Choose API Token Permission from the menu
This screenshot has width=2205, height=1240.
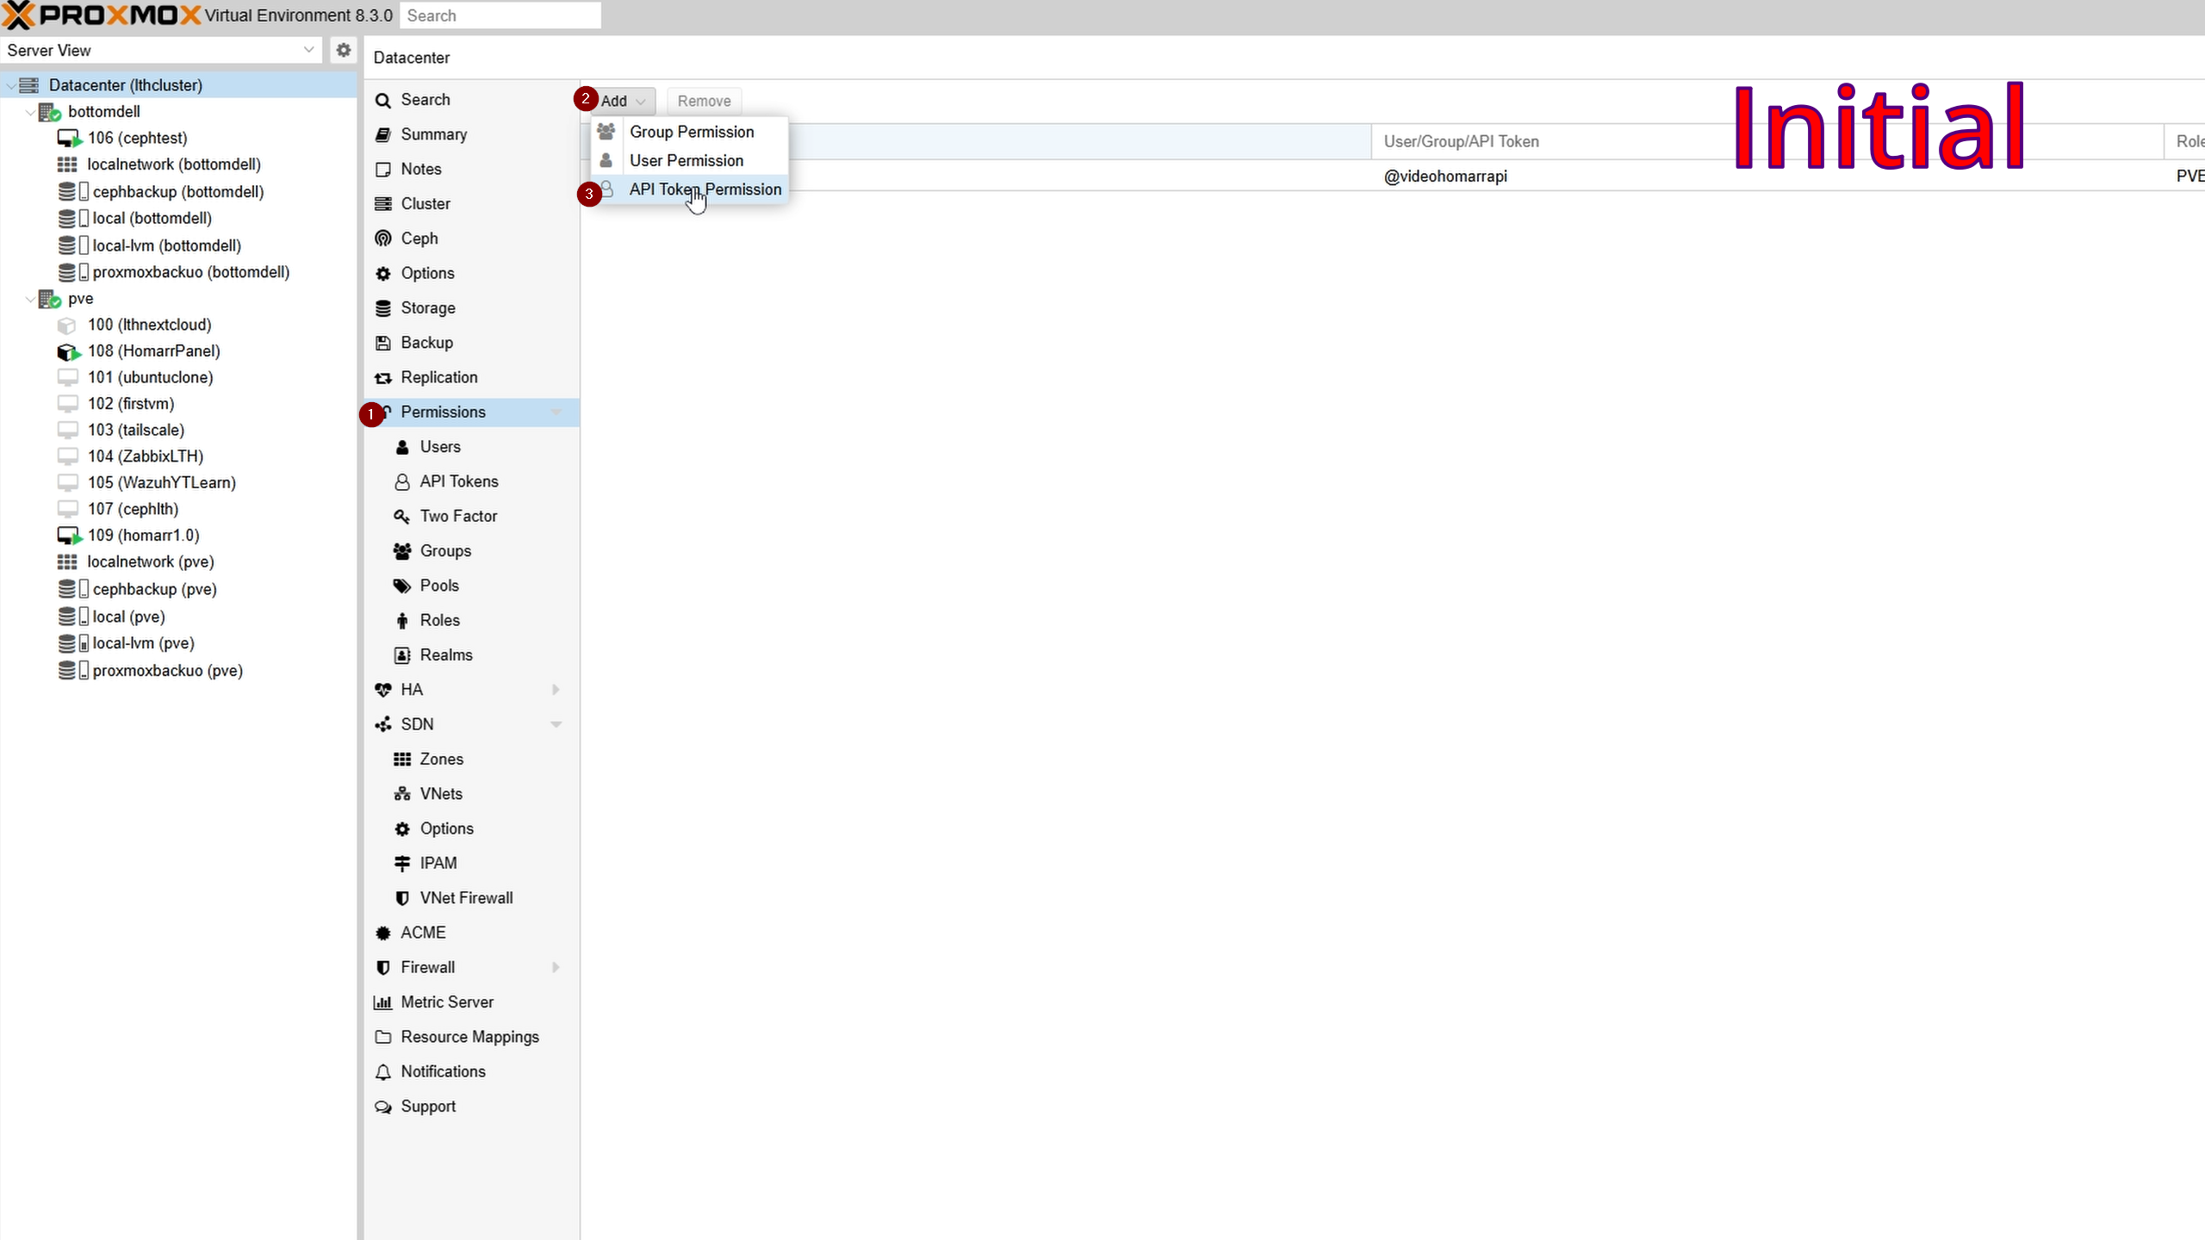(705, 189)
